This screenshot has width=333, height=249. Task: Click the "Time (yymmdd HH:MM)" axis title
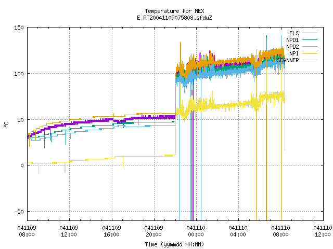tap(174, 244)
